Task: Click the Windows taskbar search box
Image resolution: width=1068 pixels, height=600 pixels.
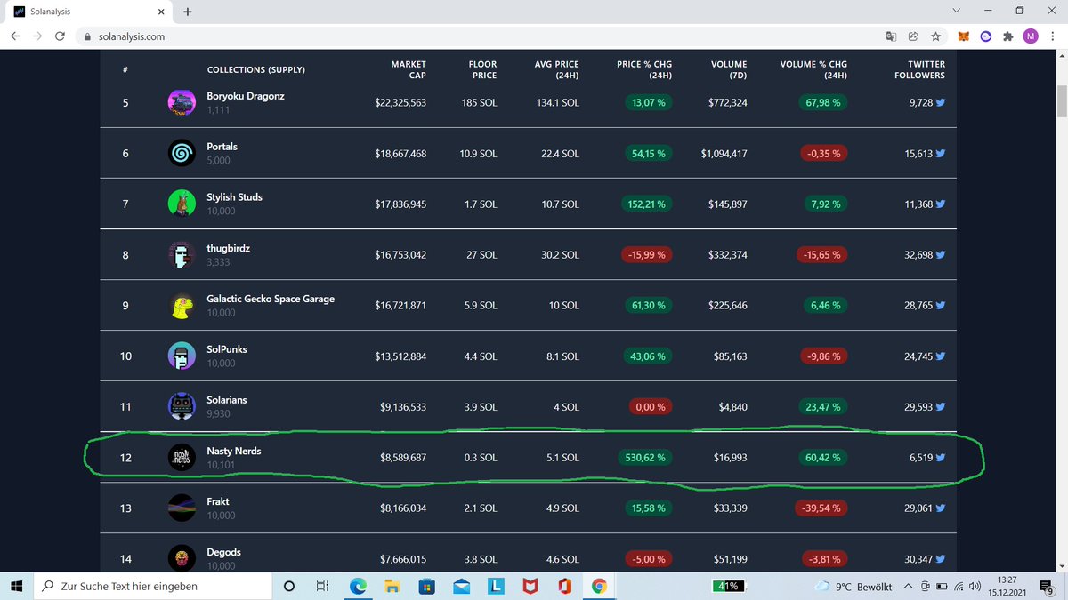Action: tap(151, 587)
